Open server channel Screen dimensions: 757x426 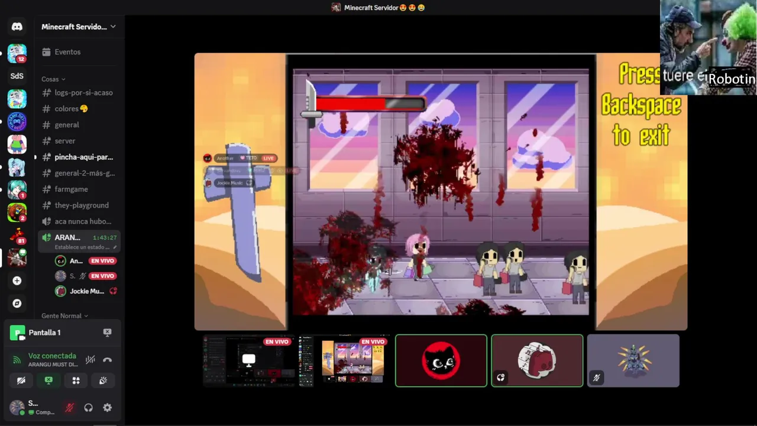(79, 141)
